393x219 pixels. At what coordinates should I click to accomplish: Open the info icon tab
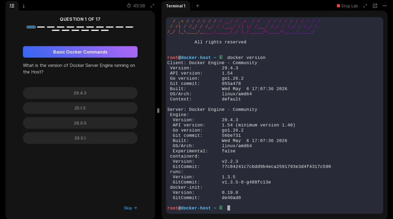(24, 6)
